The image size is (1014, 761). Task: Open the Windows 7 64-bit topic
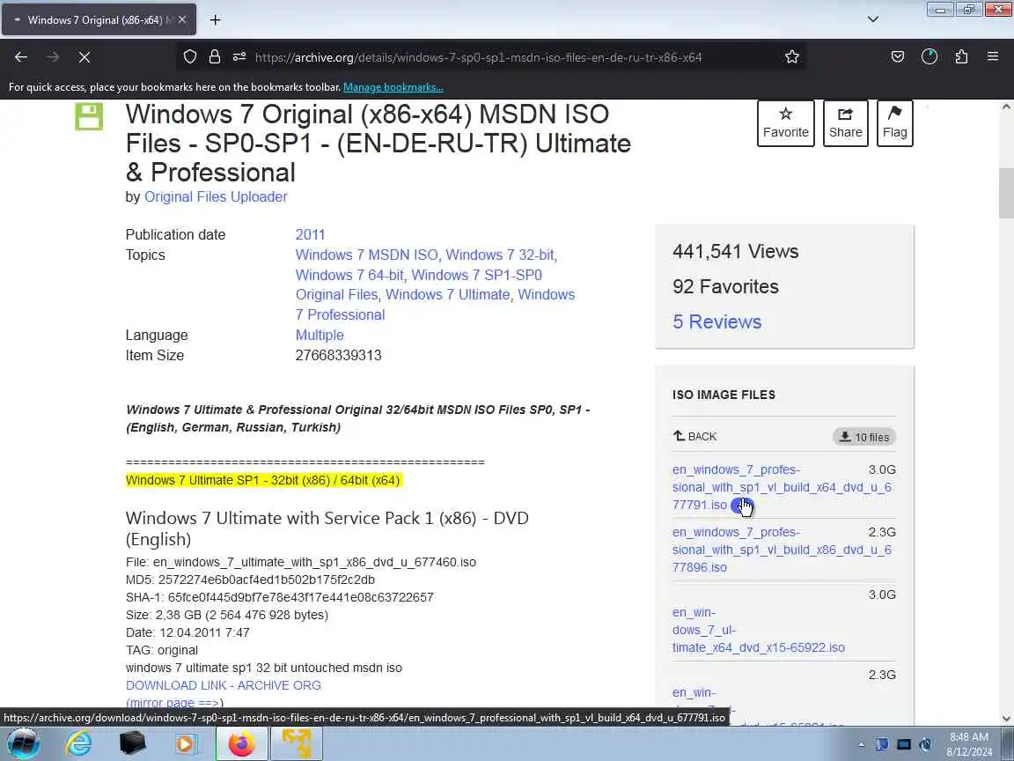(x=349, y=275)
